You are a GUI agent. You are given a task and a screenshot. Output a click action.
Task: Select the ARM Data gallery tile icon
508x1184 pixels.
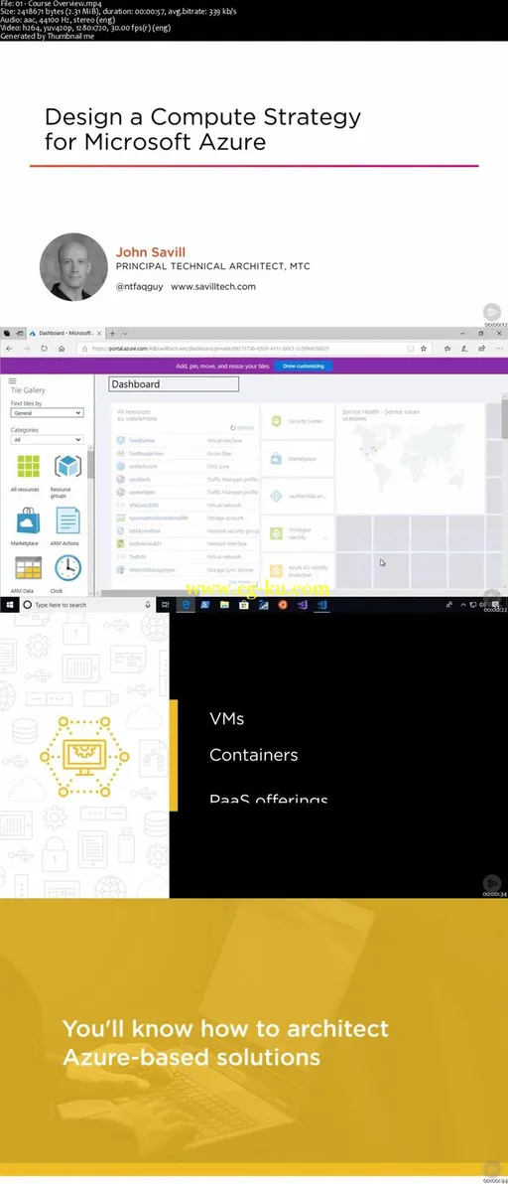pyautogui.click(x=28, y=568)
